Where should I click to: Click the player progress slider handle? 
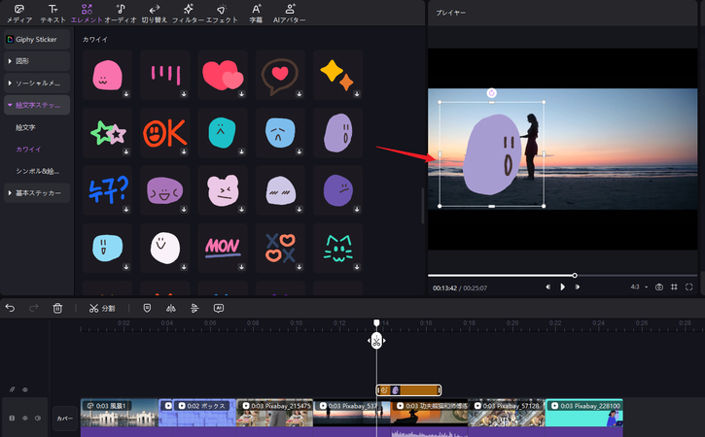[575, 276]
